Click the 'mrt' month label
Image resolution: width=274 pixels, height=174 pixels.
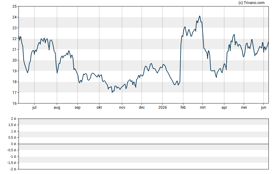point(203,107)
